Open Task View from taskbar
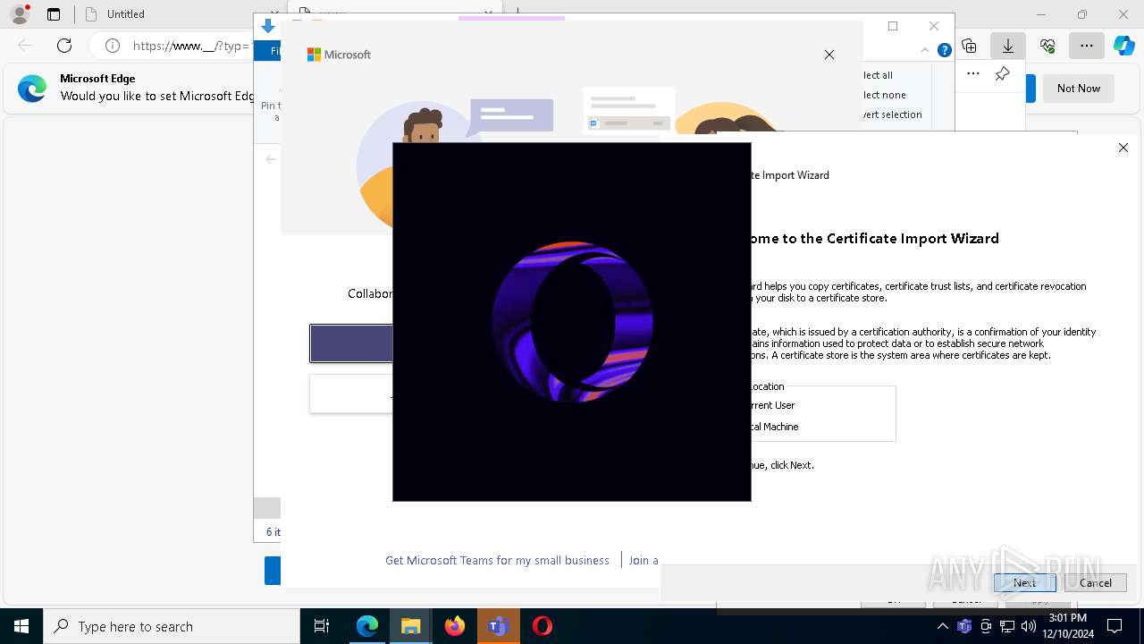The image size is (1144, 644). coord(322,626)
